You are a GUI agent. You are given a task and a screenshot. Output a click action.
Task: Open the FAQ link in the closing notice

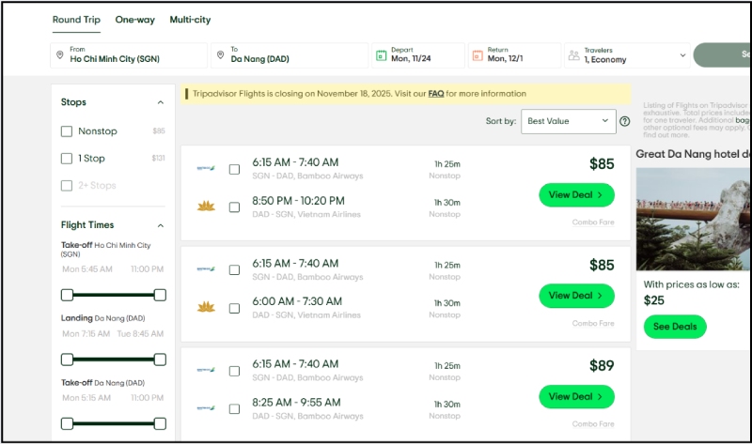coord(436,94)
